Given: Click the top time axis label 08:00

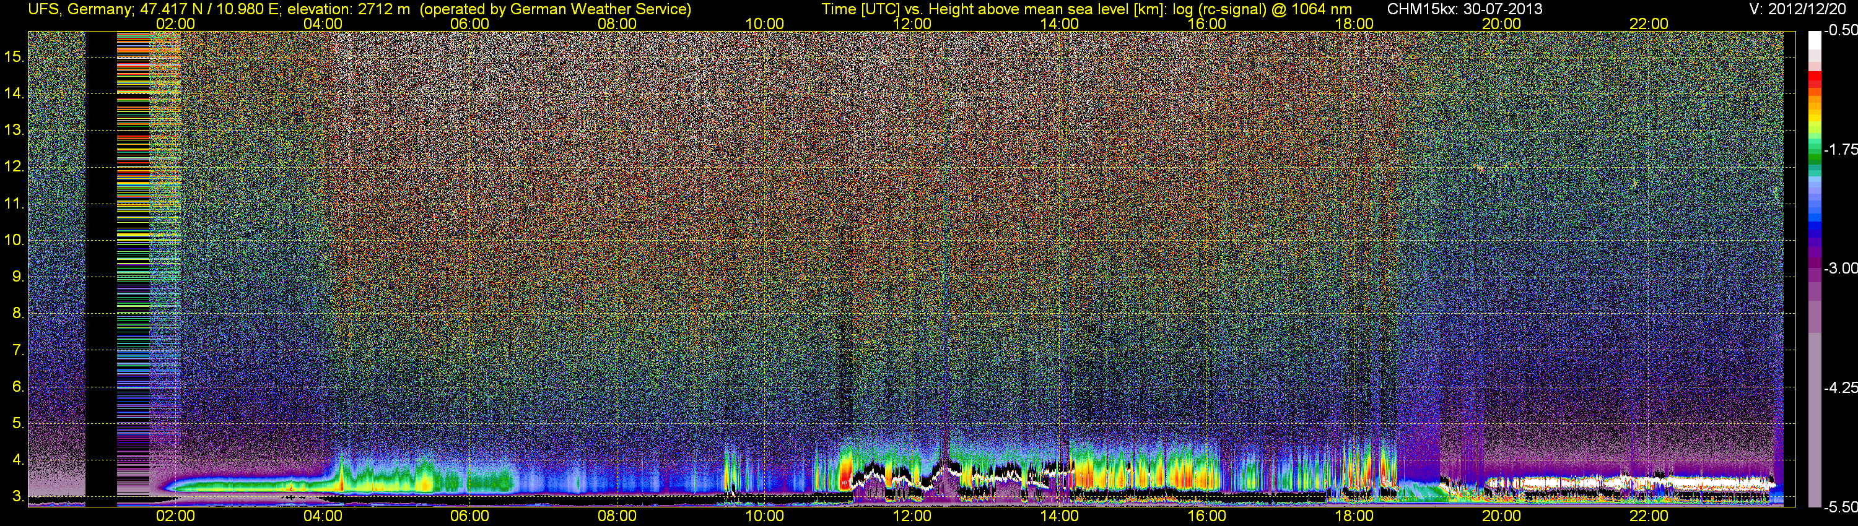Looking at the screenshot, I should pyautogui.click(x=617, y=24).
